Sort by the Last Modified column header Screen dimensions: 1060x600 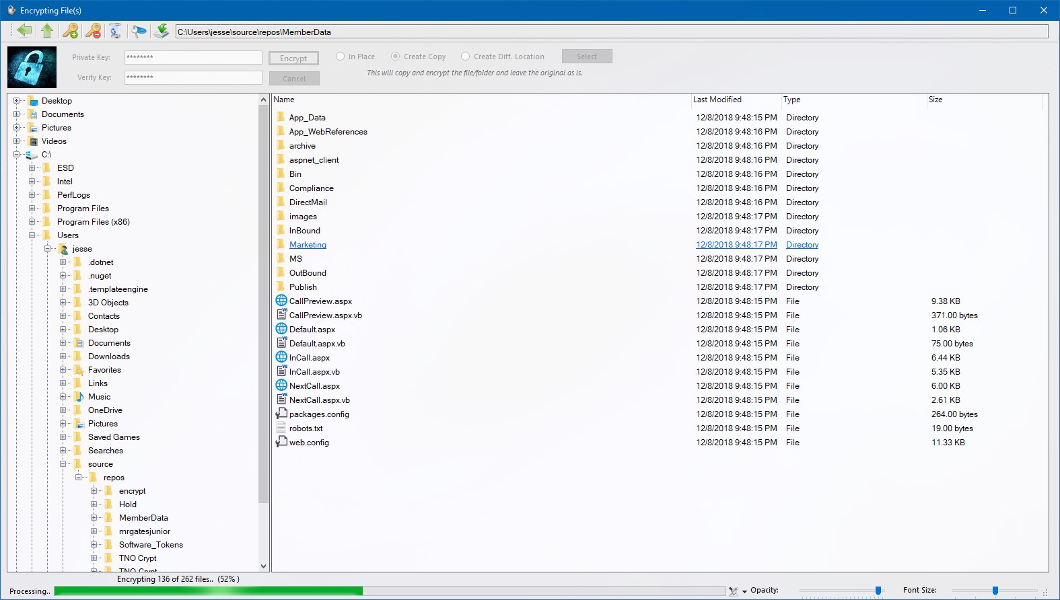point(736,100)
